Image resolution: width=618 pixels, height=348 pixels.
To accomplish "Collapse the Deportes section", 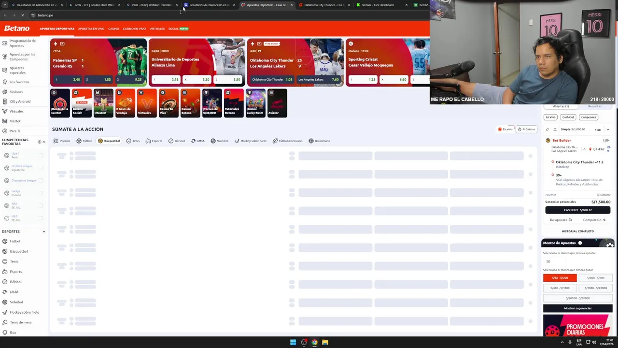I will pyautogui.click(x=43, y=232).
